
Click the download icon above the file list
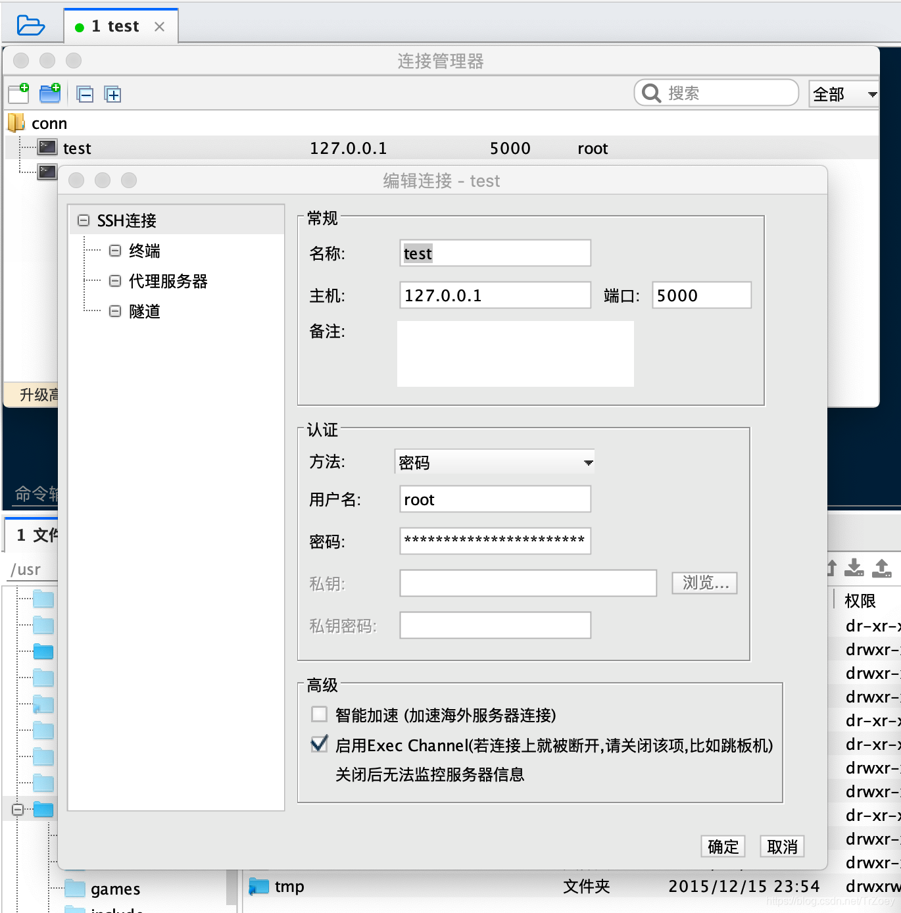coord(854,567)
